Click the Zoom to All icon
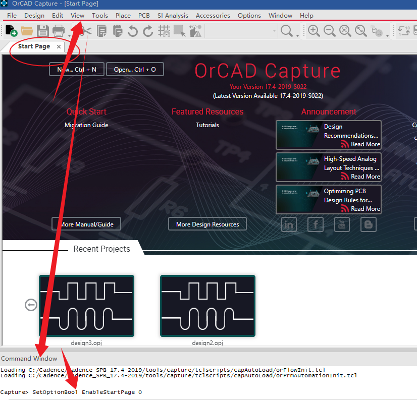This screenshot has width=417, height=400. tap(361, 31)
